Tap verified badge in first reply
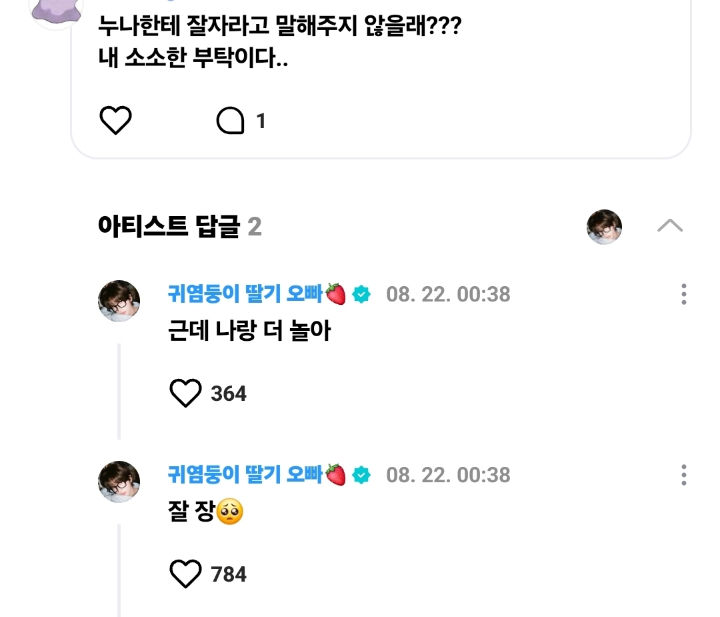 click(x=361, y=294)
